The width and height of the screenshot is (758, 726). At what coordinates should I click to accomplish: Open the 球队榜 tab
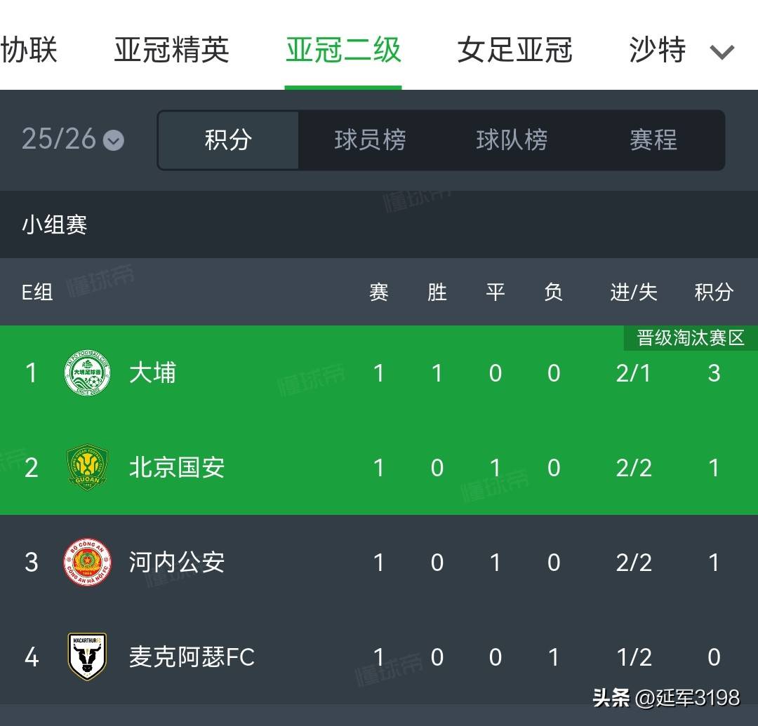click(x=512, y=140)
